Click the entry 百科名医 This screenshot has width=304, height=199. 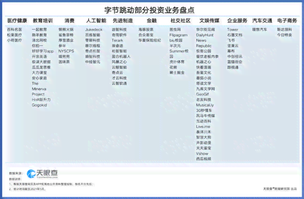(x=15, y=30)
